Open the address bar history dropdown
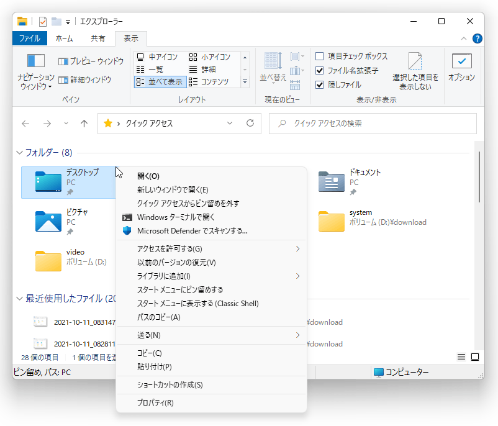Image resolution: width=498 pixels, height=426 pixels. pos(230,123)
